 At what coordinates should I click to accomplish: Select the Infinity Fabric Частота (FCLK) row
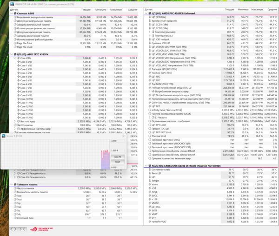pyautogui.click(x=211, y=110)
